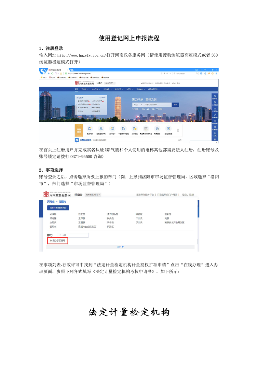Open the 切换地区/部门 dropdown

93,195
